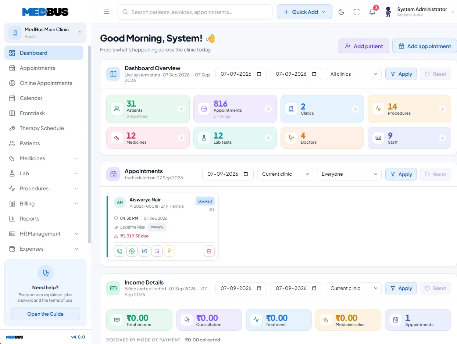Click the MedBus logo in the sidebar header
The width and height of the screenshot is (457, 344).
coord(45,12)
